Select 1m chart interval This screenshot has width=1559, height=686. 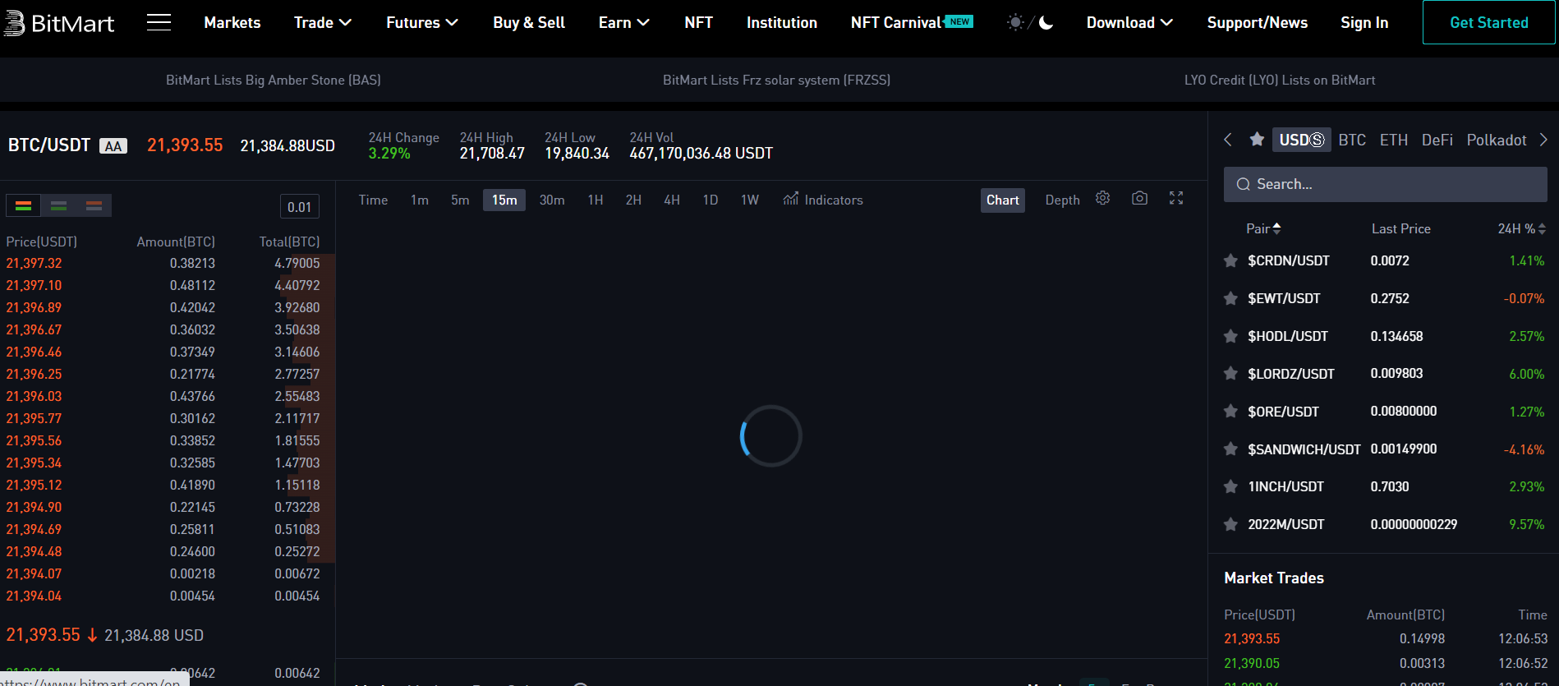420,200
